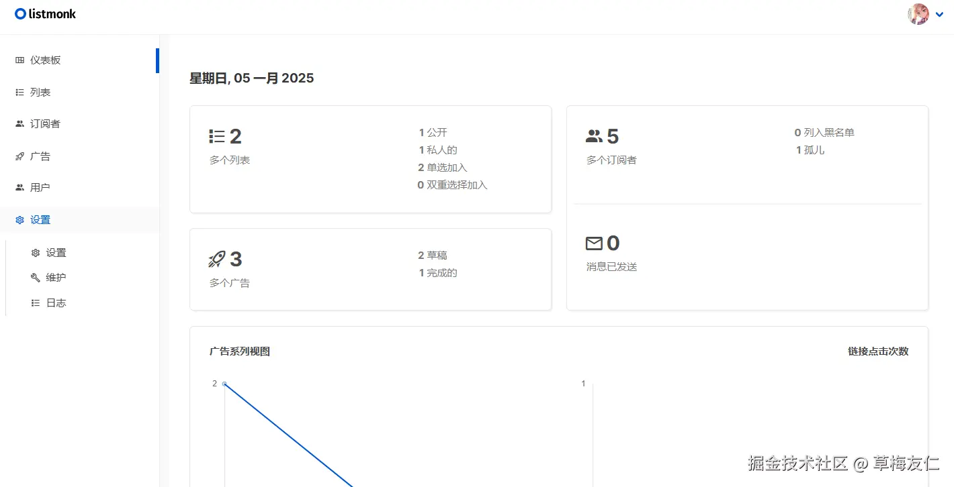Click the 用户 users icon
This screenshot has width=954, height=487.
19,188
